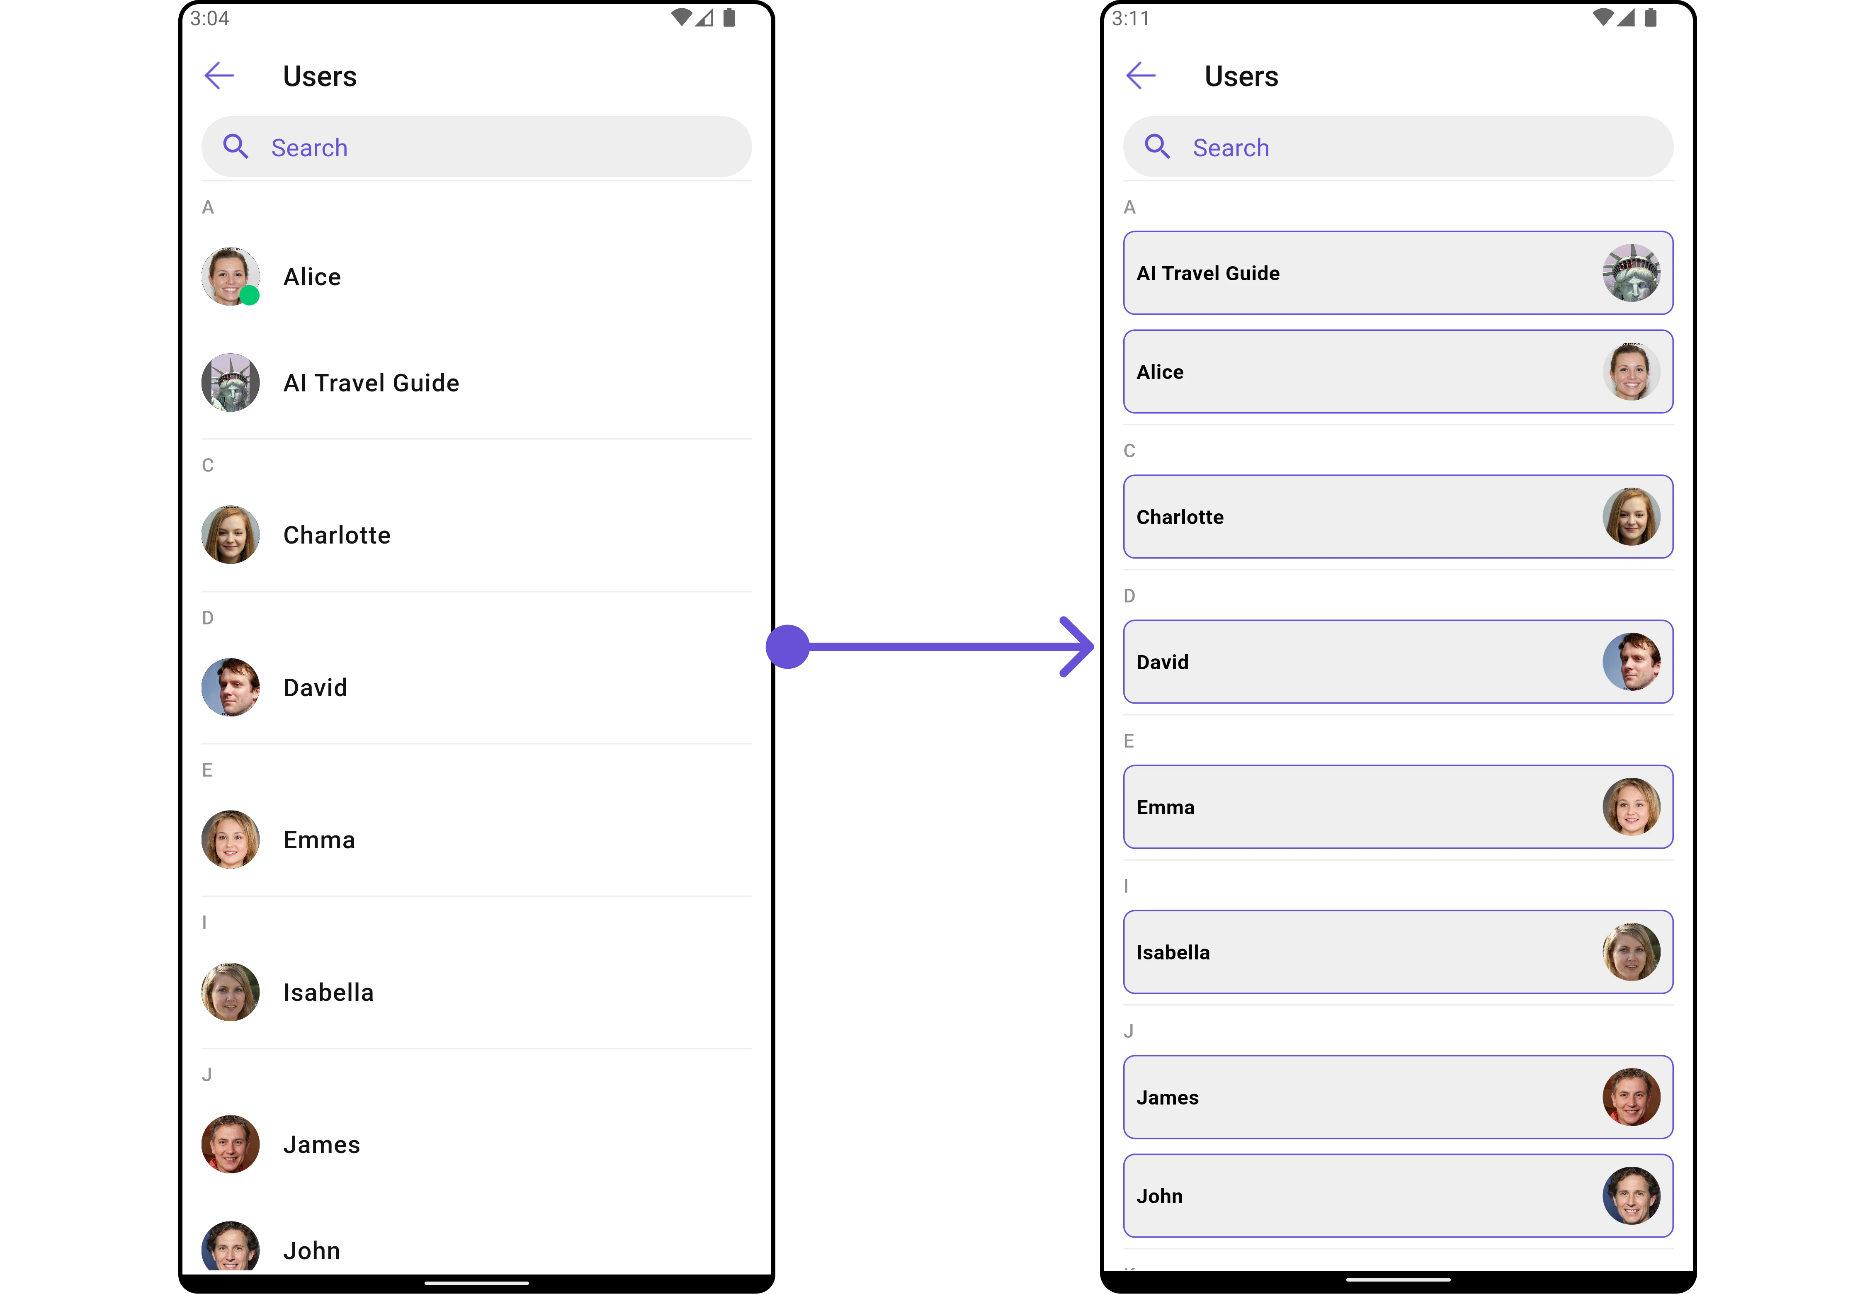The width and height of the screenshot is (1865, 1294).
Task: Click the purple arrow between the screens
Action: point(932,646)
